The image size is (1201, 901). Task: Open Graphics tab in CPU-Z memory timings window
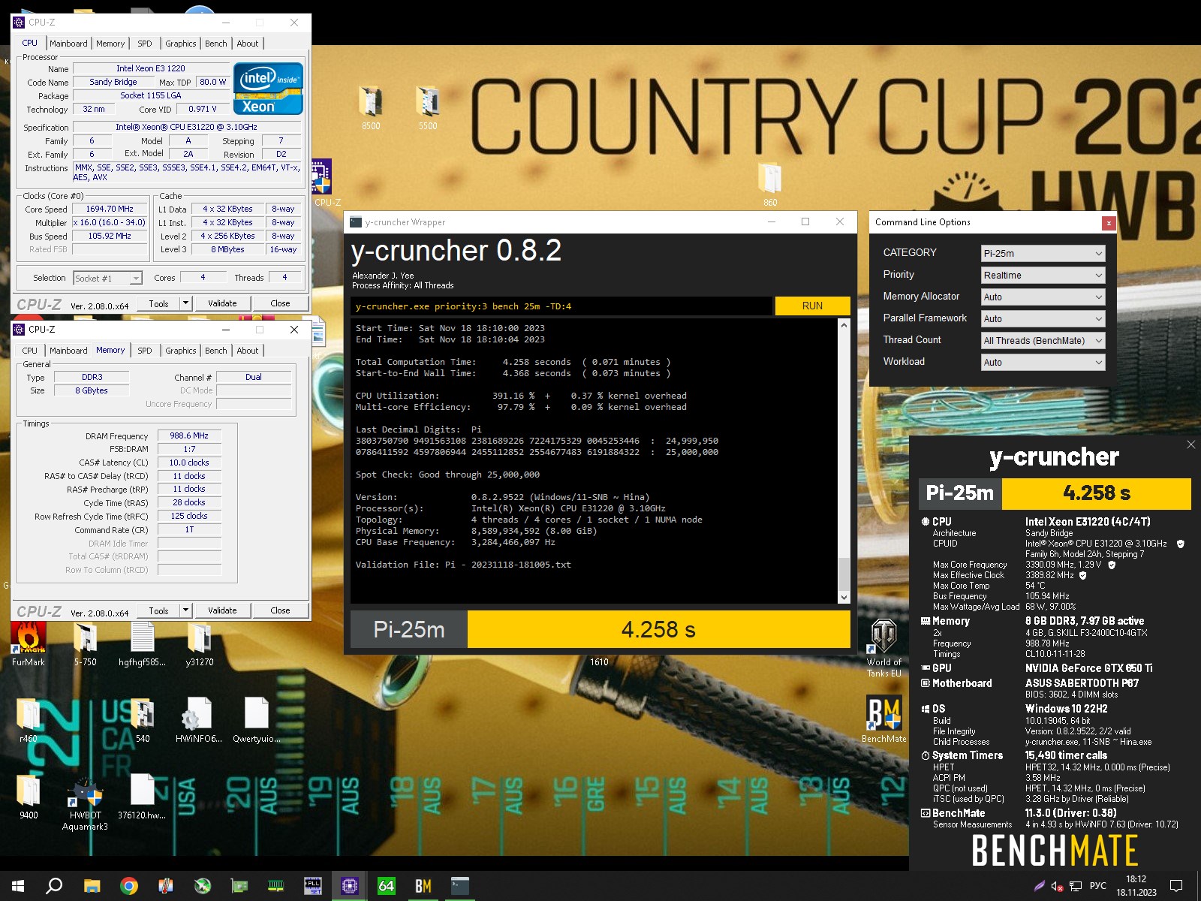181,351
